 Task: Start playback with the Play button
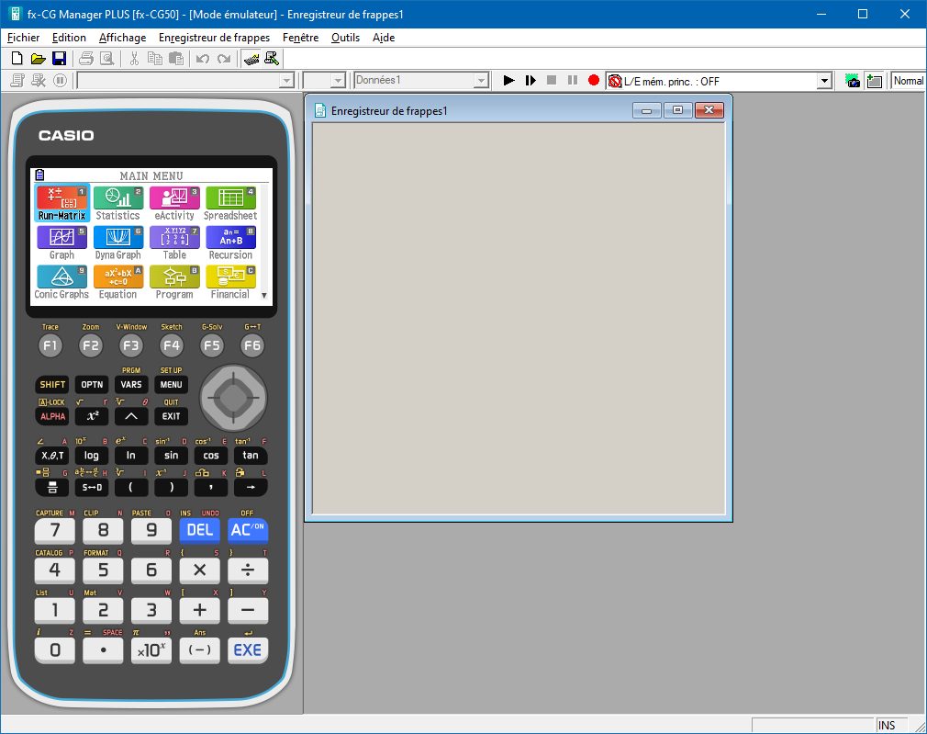pyautogui.click(x=508, y=81)
